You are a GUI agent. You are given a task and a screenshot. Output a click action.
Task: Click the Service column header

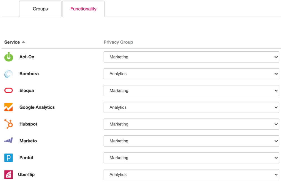coord(12,42)
